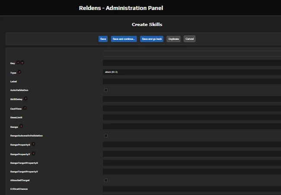The width and height of the screenshot is (281, 195).
Task: Click the RangeTargetPropertyX label text
Action: point(24,163)
